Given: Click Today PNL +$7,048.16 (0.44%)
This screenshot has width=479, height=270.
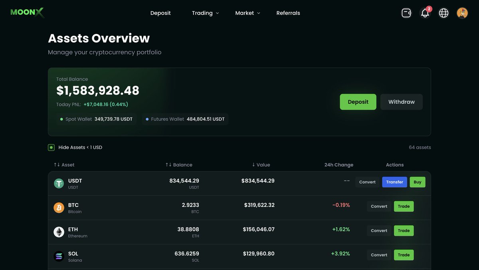Looking at the screenshot, I should coord(92,104).
